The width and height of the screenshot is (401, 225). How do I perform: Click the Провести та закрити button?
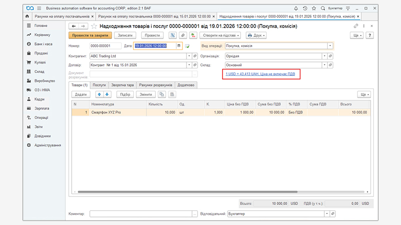point(89,35)
